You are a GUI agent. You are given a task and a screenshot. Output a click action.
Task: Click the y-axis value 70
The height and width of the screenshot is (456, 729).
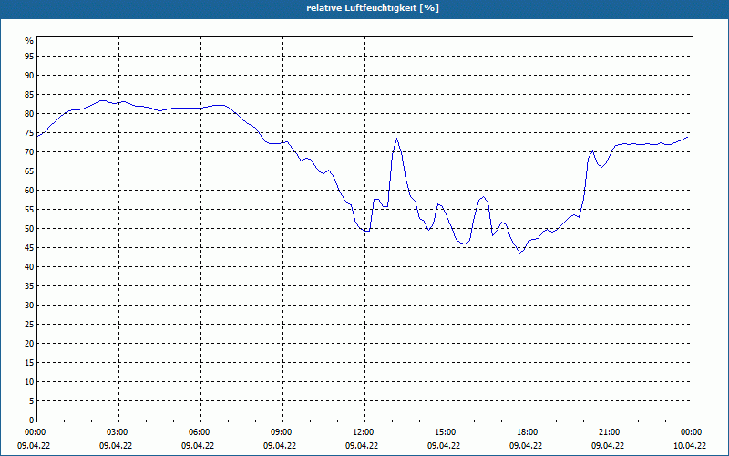pyautogui.click(x=29, y=152)
